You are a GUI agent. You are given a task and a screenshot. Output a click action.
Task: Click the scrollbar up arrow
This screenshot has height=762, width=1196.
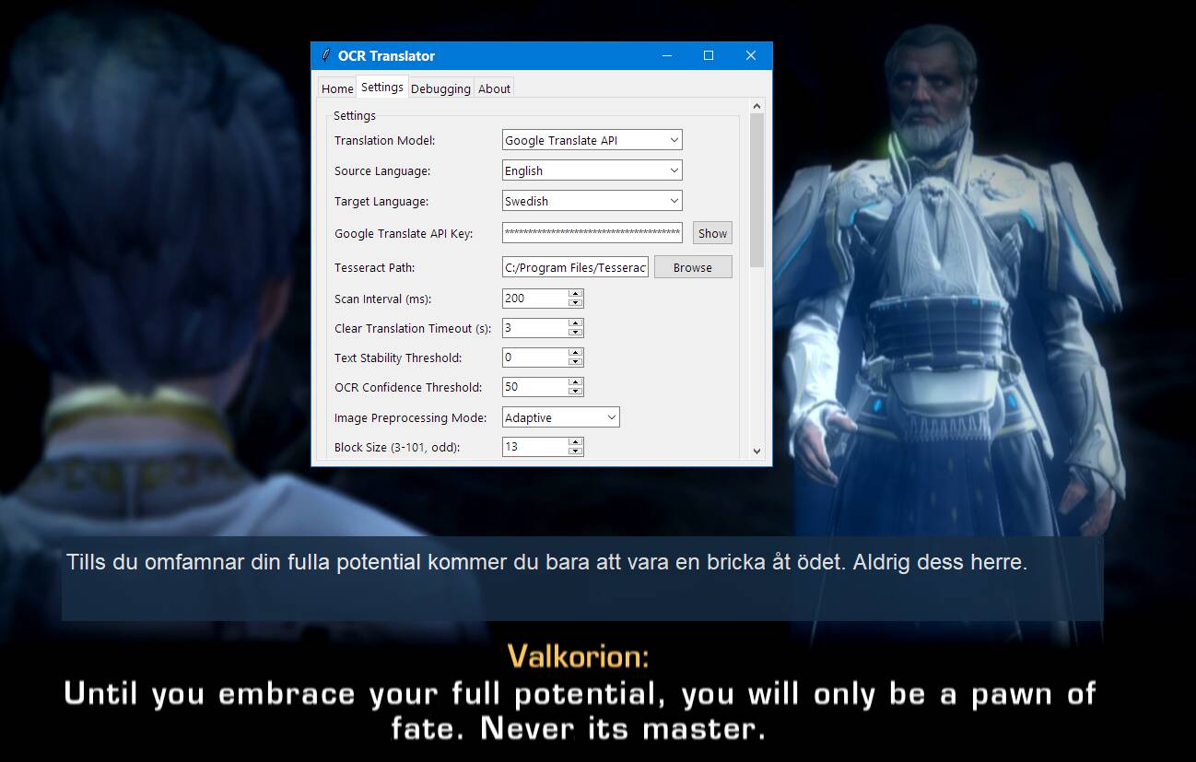coord(757,107)
